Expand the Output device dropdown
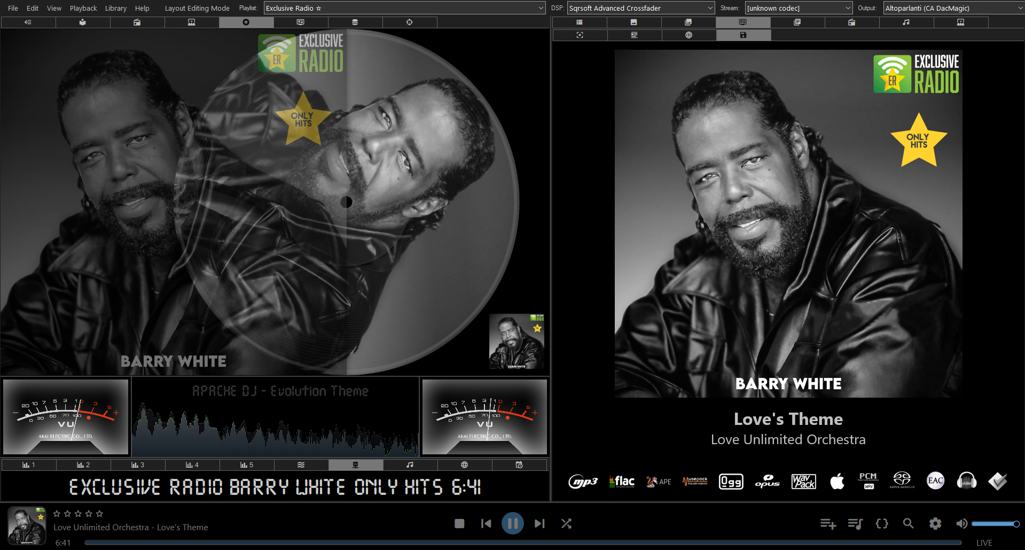Screen dimensions: 1025x550 tap(953, 8)
